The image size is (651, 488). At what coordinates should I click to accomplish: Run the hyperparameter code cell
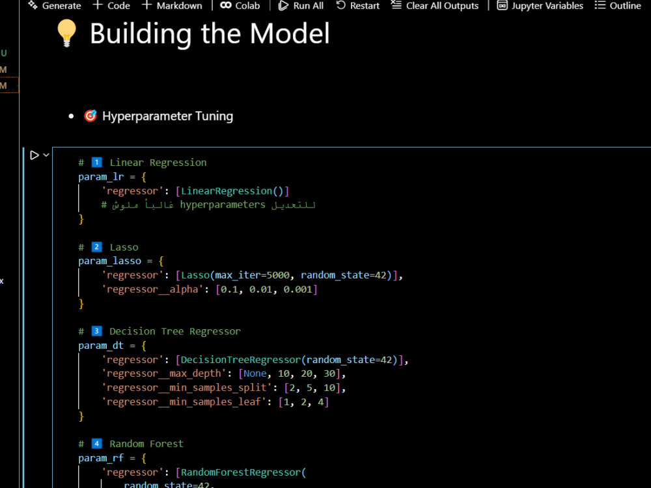coord(35,156)
